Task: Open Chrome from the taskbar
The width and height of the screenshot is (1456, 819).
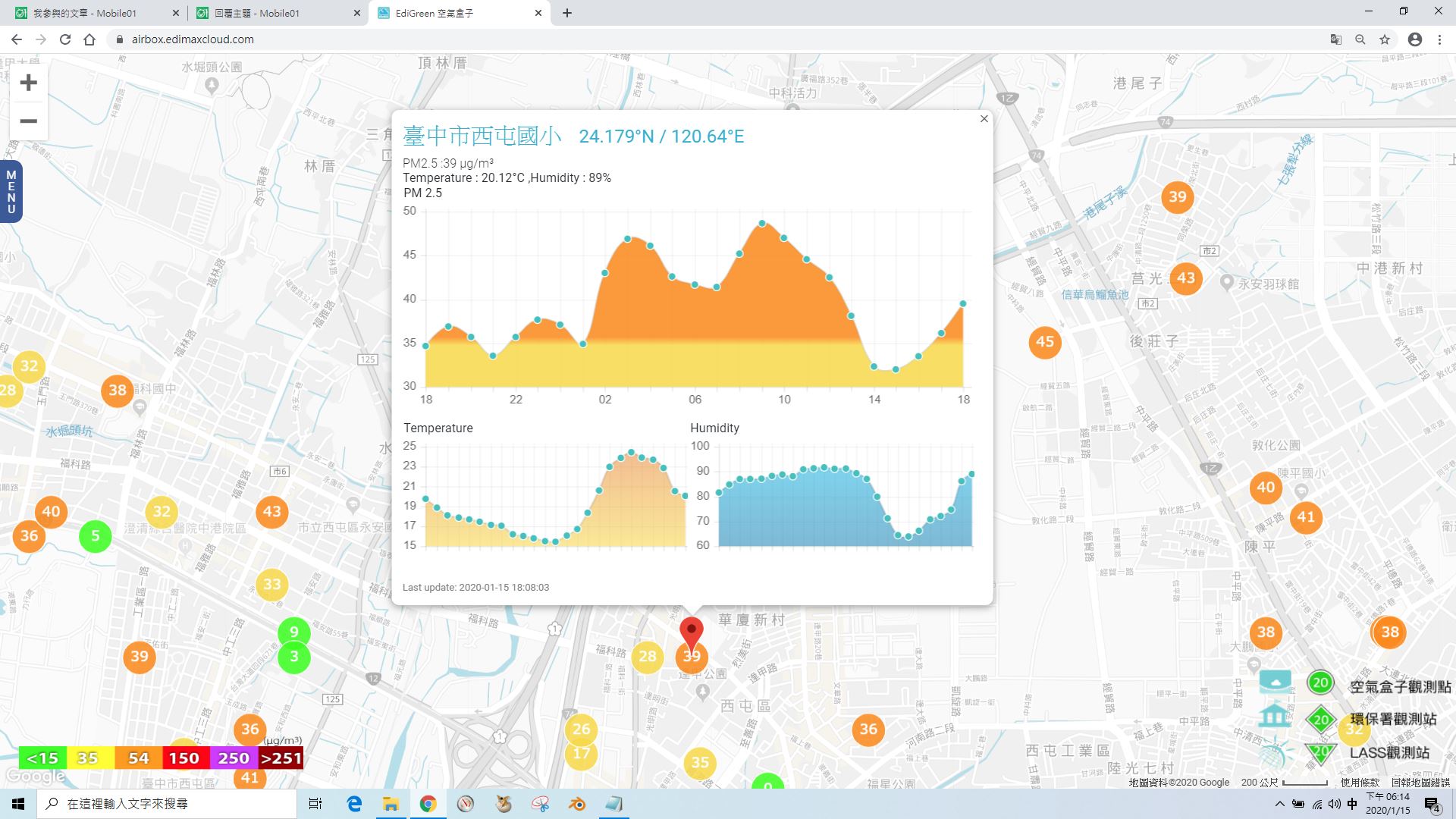Action: (428, 804)
